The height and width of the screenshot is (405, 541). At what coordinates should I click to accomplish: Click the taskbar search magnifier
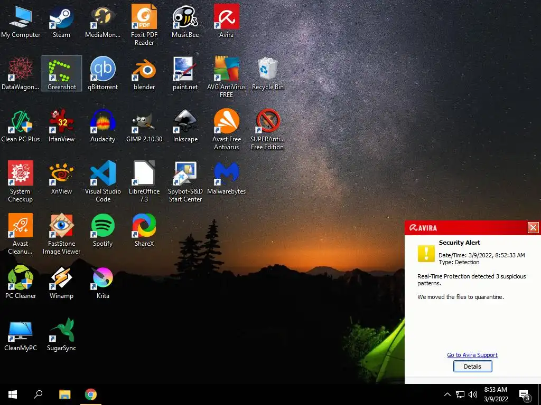pyautogui.click(x=38, y=394)
